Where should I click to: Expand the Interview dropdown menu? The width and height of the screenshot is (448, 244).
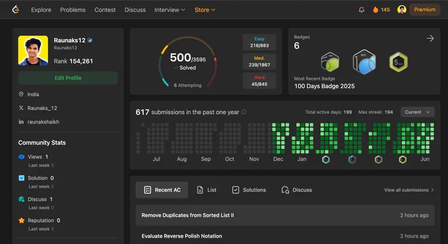[x=170, y=10]
